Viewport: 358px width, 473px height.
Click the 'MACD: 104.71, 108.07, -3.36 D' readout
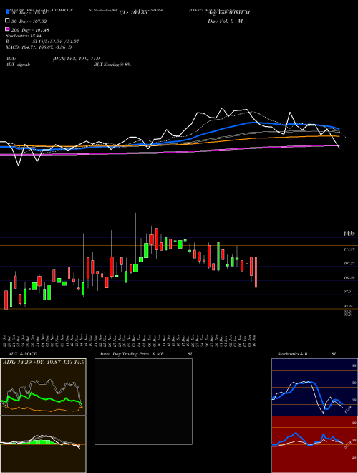tap(39, 47)
